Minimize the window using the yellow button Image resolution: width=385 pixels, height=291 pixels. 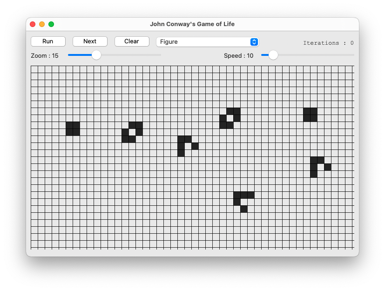pyautogui.click(x=42, y=24)
